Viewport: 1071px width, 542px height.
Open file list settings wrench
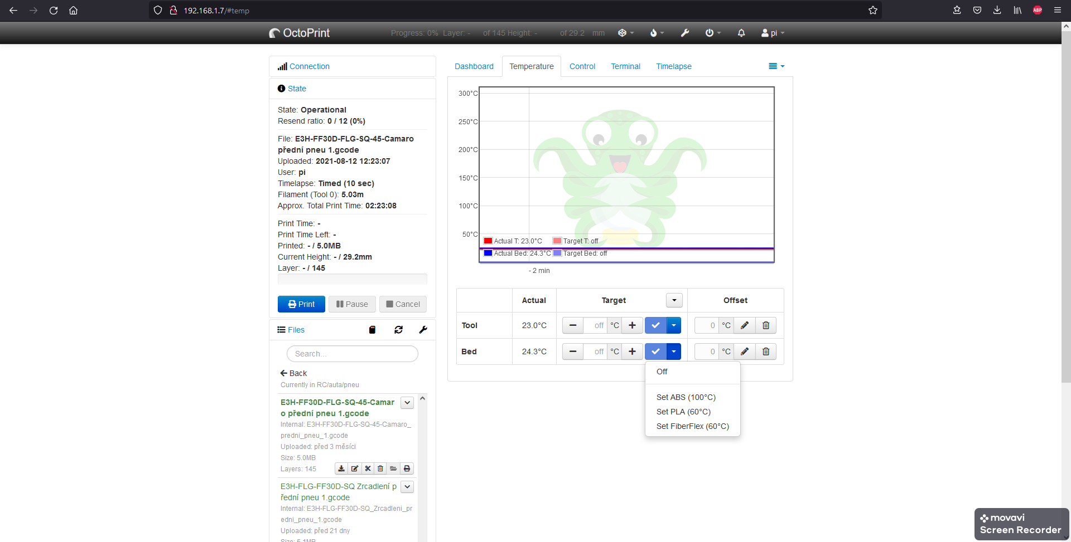[x=423, y=330]
